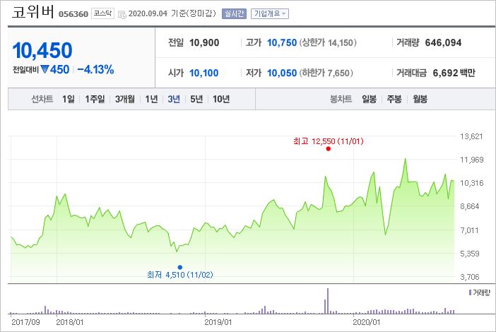Click the opening price 10,100
The width and height of the screenshot is (496, 332).
203,73
